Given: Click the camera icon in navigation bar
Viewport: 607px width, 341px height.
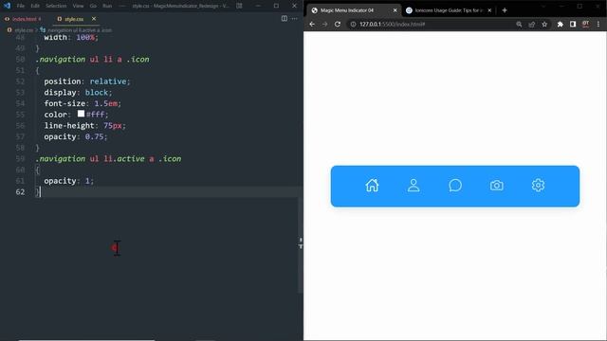Looking at the screenshot, I should (x=497, y=186).
